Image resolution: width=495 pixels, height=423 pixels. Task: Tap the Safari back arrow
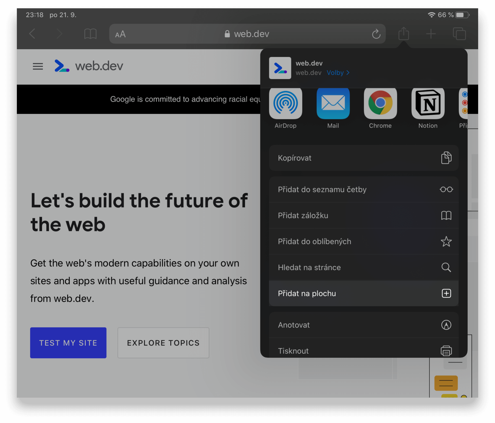click(x=32, y=34)
